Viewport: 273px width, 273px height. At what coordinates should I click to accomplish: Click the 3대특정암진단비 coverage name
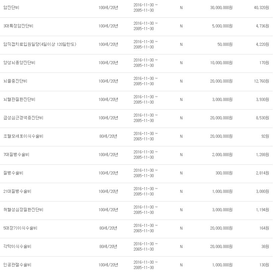(x=18, y=26)
